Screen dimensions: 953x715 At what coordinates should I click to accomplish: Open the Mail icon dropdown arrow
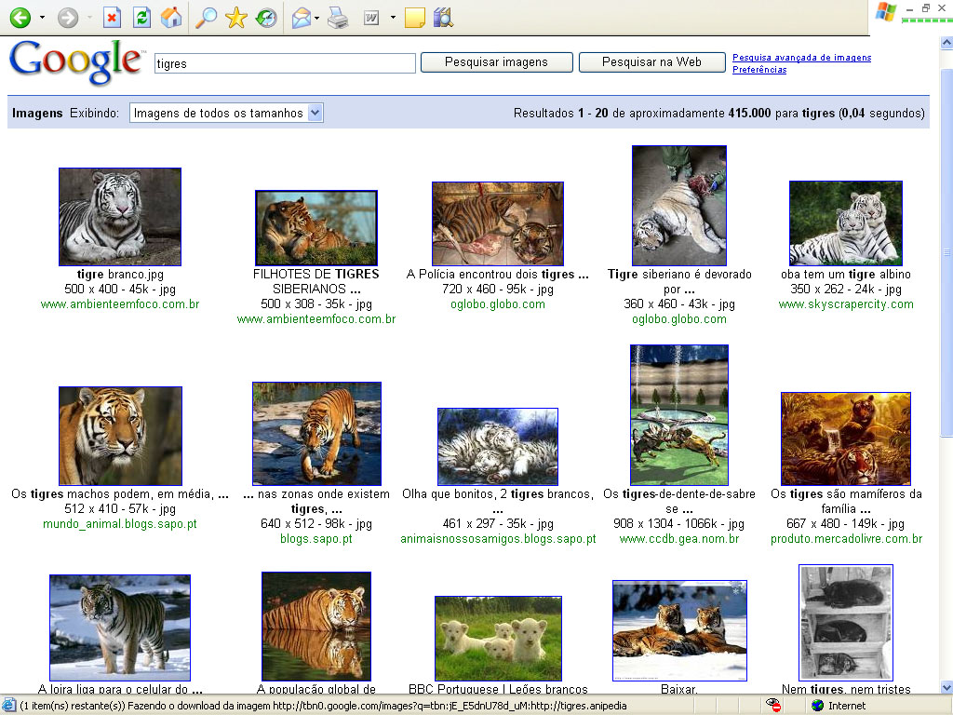pyautogui.click(x=317, y=18)
